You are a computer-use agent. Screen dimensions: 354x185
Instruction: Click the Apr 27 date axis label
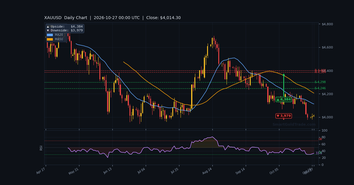click(x=41, y=171)
